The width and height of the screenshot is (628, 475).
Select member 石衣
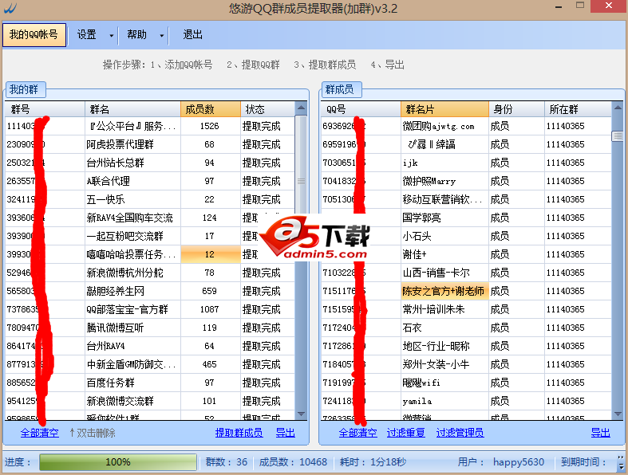[x=466, y=328]
